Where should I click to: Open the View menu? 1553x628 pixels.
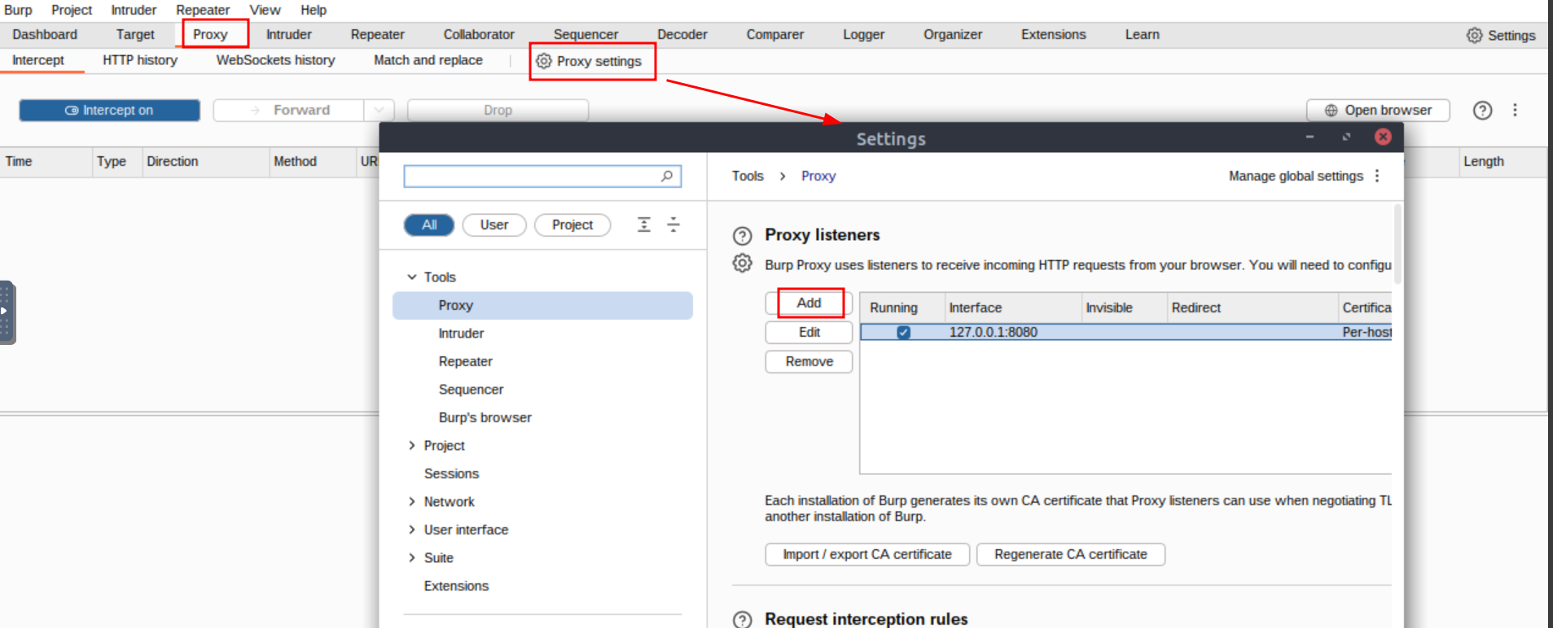pyautogui.click(x=265, y=10)
